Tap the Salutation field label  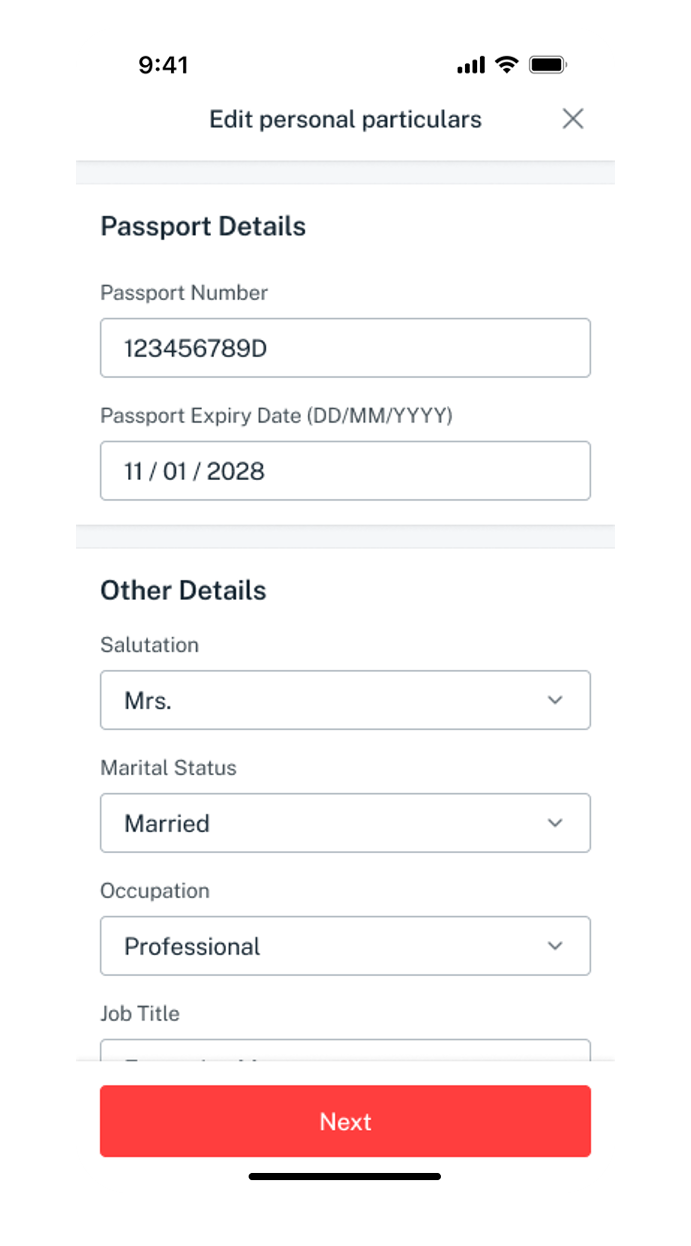click(149, 644)
